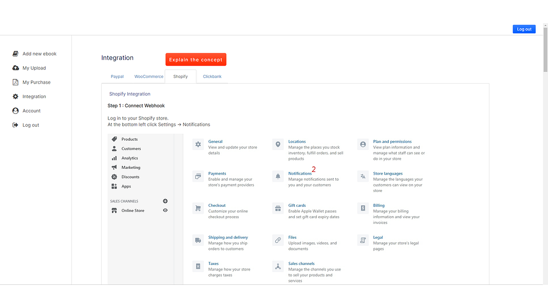Click the plus icon beside Sales Channels
Screen dimensions: 548x308
pos(165,201)
